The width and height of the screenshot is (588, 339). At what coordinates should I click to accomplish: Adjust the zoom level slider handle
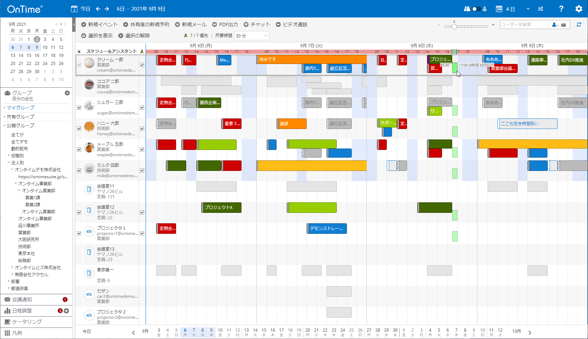click(454, 27)
